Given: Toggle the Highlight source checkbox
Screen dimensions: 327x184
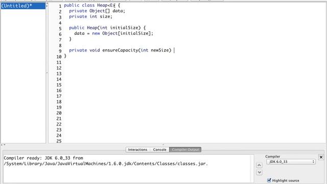Looking at the screenshot, I should (x=269, y=180).
